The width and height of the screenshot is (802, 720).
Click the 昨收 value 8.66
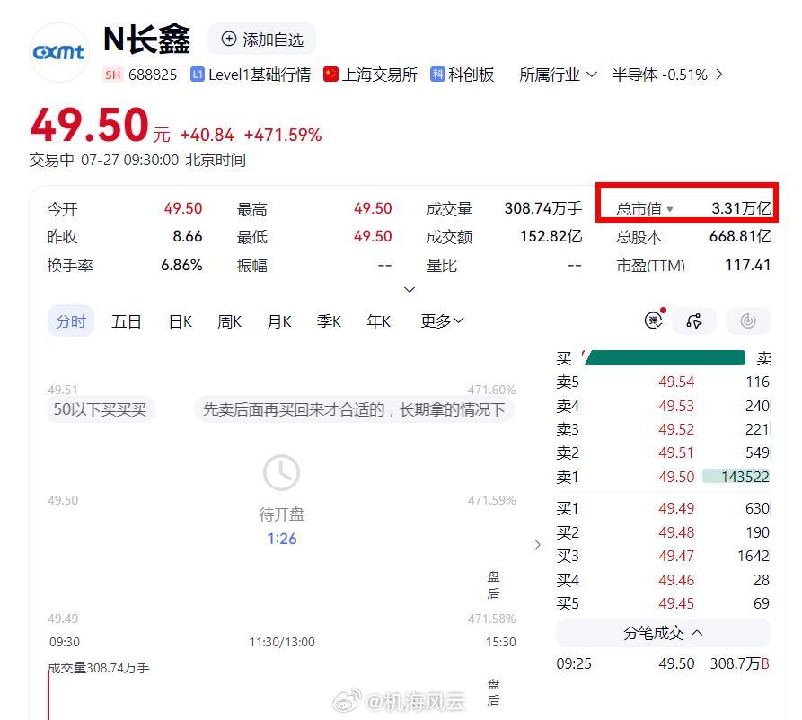(x=187, y=236)
